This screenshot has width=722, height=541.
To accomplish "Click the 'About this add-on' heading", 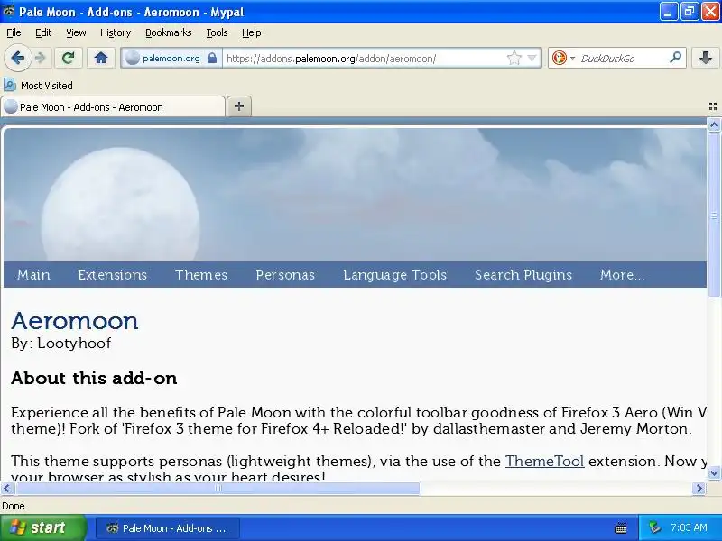I will (94, 378).
